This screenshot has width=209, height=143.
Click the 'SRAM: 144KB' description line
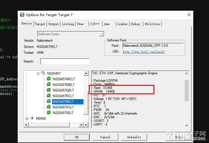click(x=104, y=91)
